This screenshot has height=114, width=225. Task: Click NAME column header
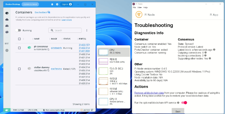[37, 39]
